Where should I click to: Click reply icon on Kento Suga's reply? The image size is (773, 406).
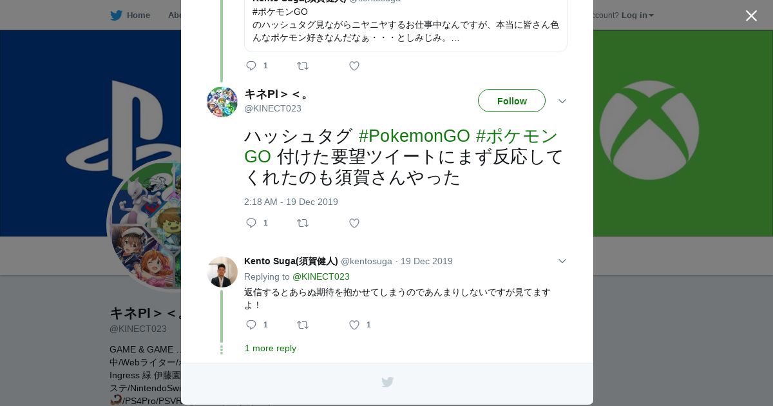(251, 325)
